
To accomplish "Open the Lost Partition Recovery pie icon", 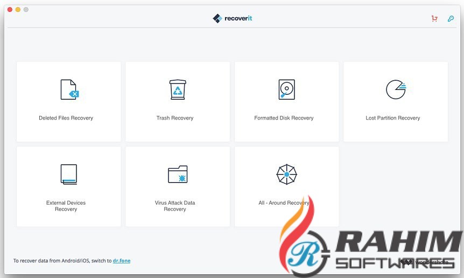I will pos(396,89).
